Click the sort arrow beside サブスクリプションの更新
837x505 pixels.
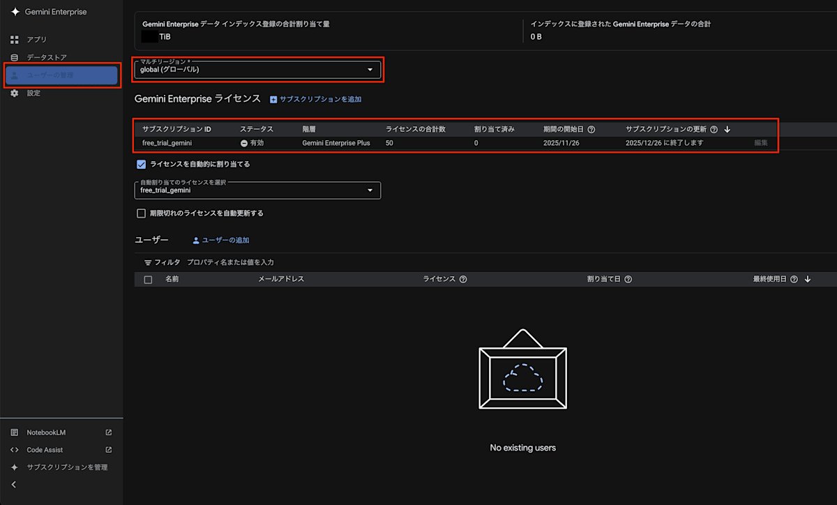coord(727,129)
